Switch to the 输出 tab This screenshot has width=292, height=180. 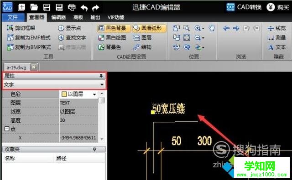[x=95, y=17]
